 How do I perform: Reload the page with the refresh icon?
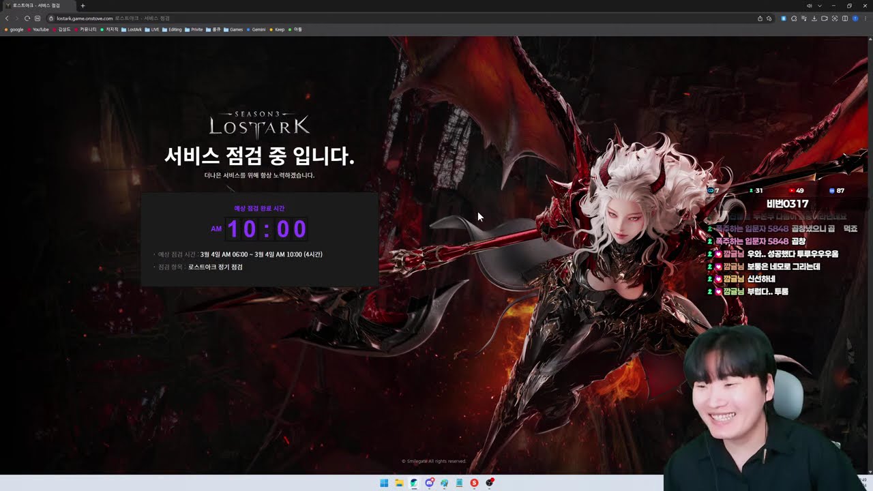[27, 18]
